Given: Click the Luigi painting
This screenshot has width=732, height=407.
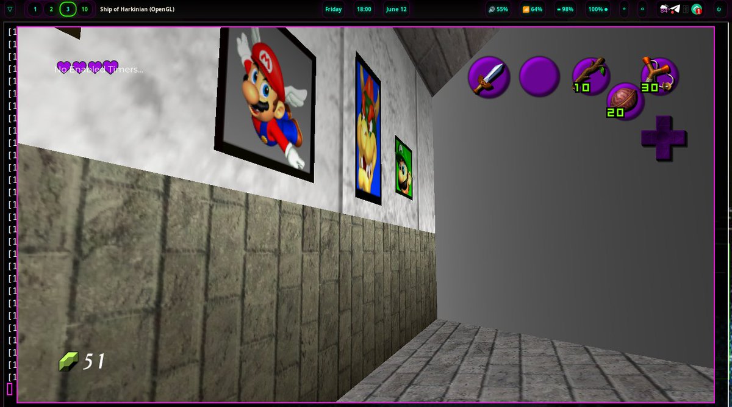Looking at the screenshot, I should click(x=403, y=167).
